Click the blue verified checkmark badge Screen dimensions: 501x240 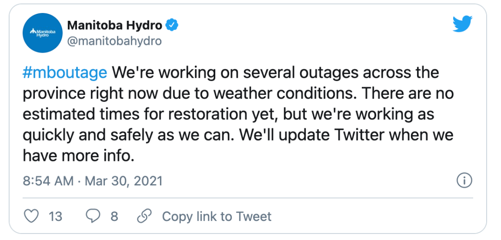pos(173,25)
